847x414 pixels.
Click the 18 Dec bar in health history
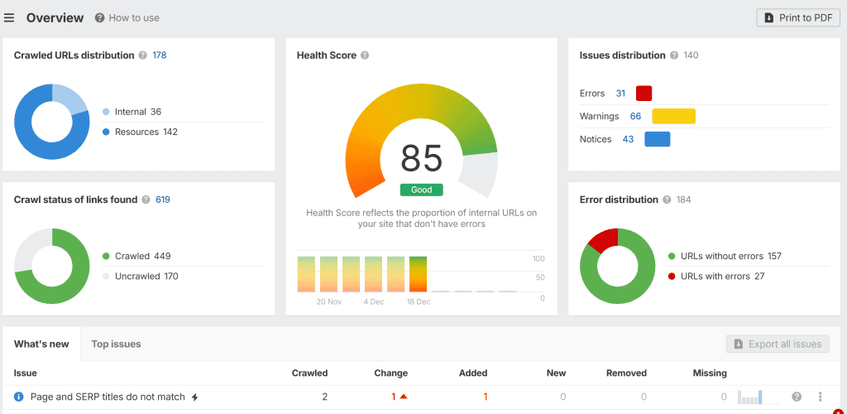tap(418, 274)
